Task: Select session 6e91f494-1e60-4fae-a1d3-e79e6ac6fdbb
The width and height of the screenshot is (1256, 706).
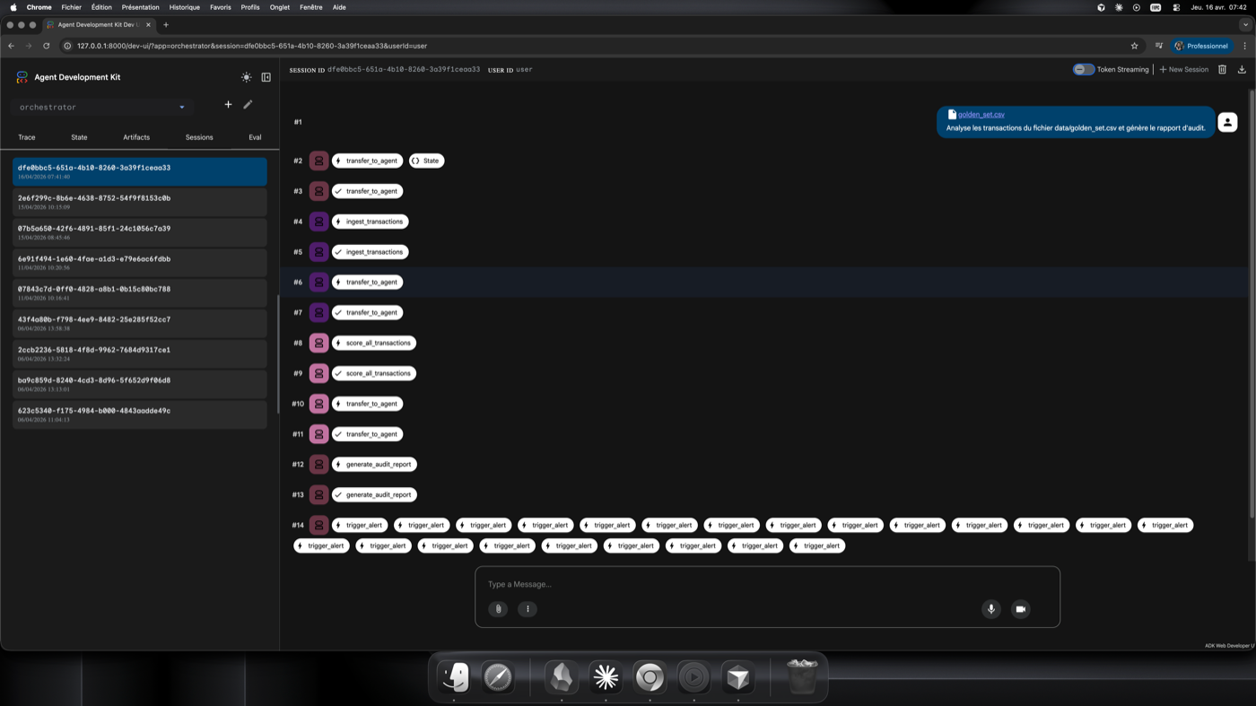Action: pyautogui.click(x=140, y=263)
